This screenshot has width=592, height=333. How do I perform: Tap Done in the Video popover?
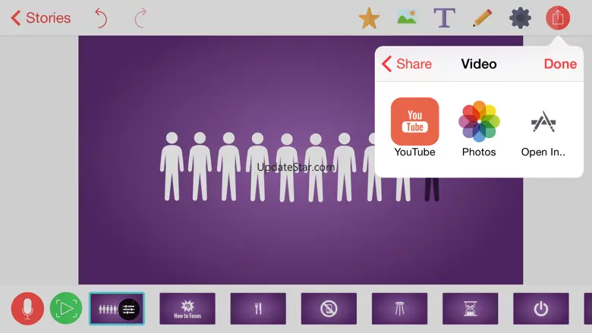tap(560, 64)
